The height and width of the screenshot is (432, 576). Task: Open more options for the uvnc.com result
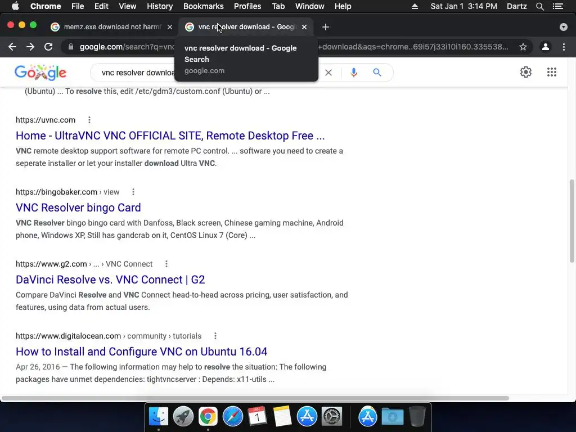pos(89,120)
